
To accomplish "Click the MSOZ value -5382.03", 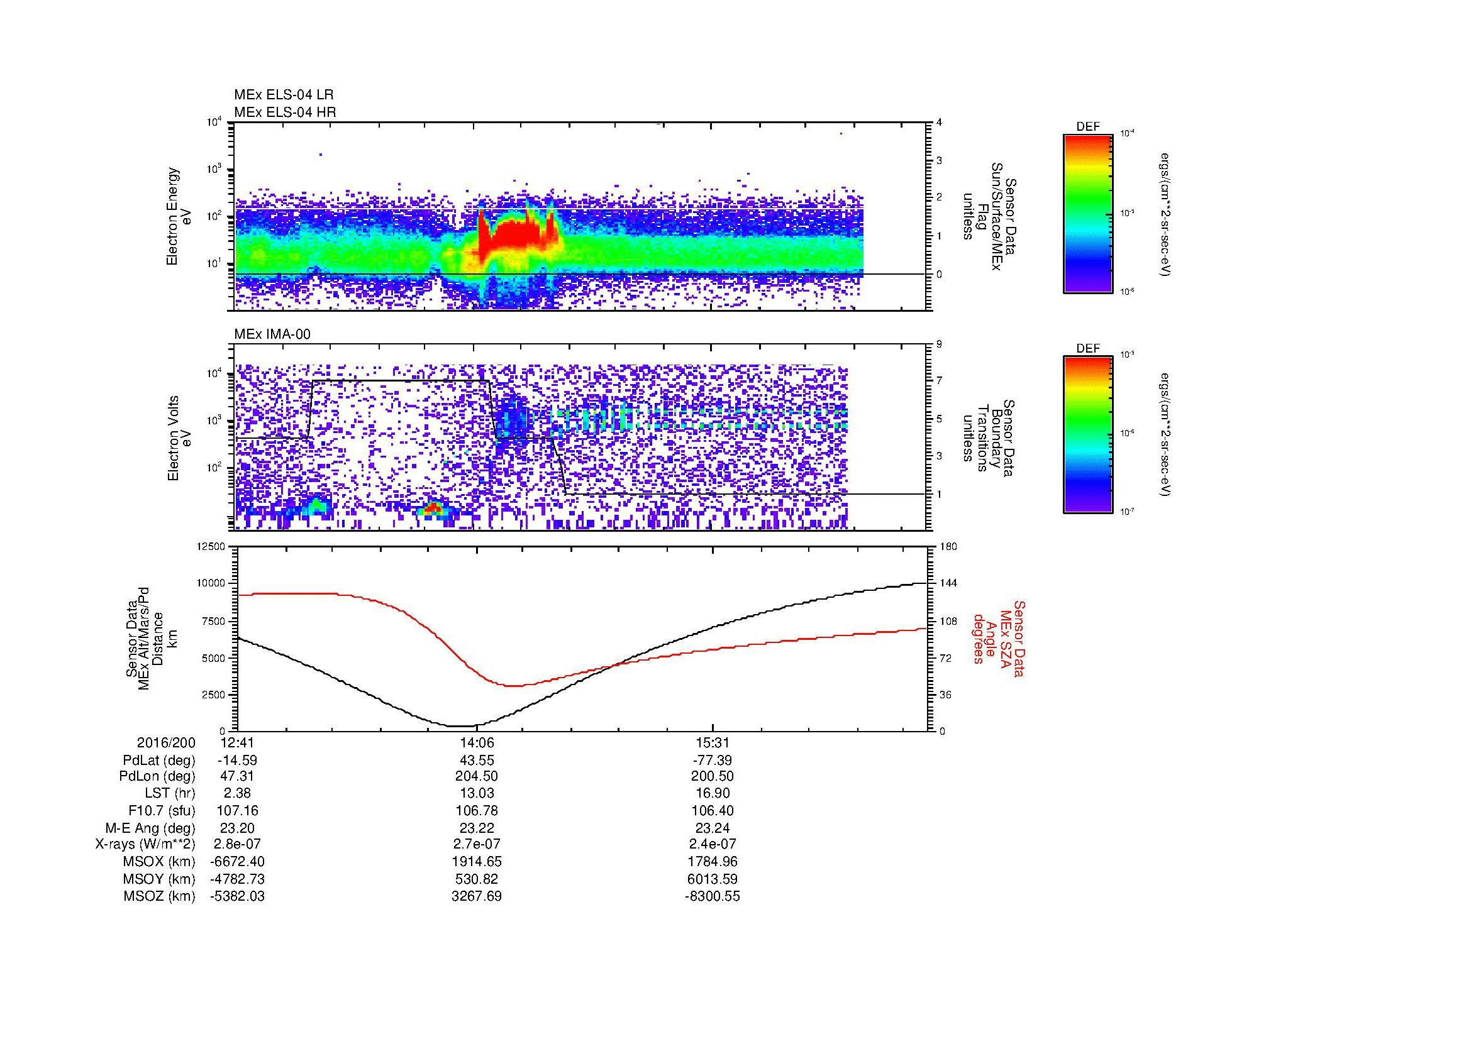I will coord(237,896).
